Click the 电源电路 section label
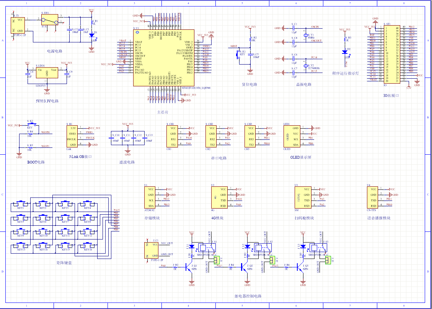The height and width of the screenshot is (309, 432). click(55, 51)
